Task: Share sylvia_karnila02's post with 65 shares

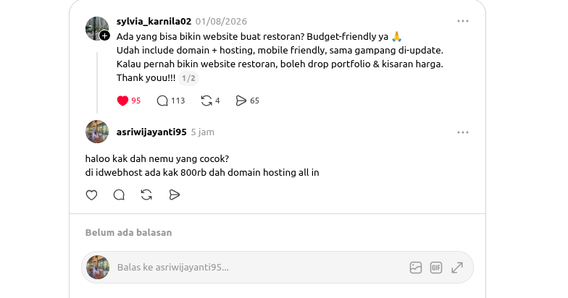Action: pos(248,101)
